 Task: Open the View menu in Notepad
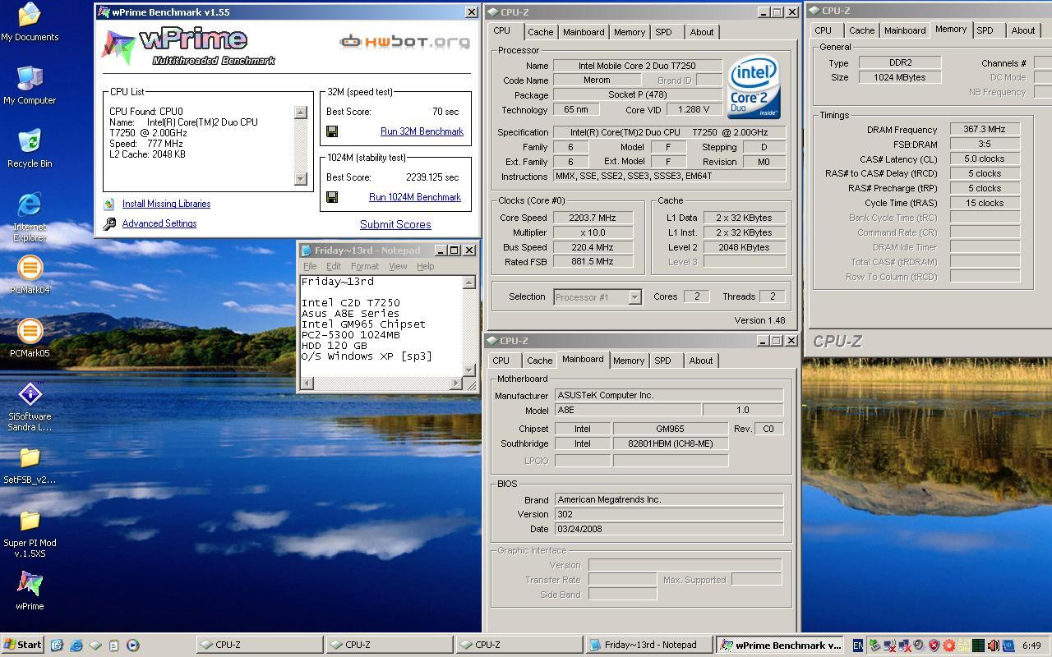point(398,266)
